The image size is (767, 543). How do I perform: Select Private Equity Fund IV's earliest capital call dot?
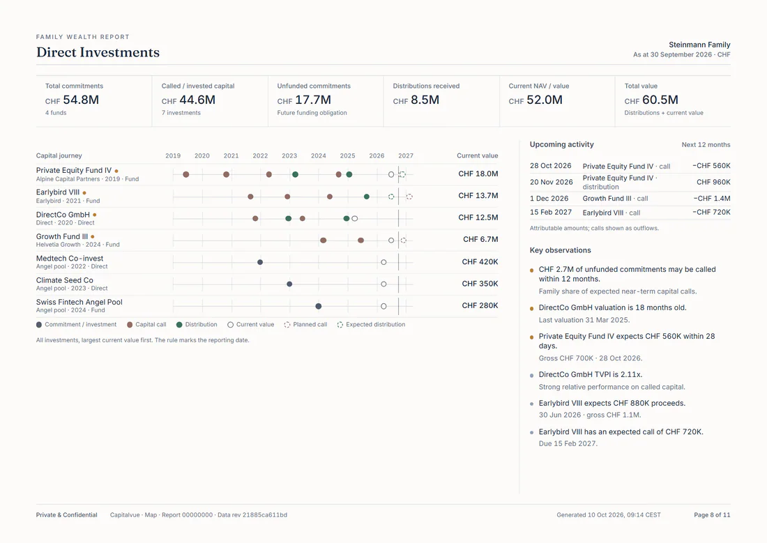[x=186, y=175]
